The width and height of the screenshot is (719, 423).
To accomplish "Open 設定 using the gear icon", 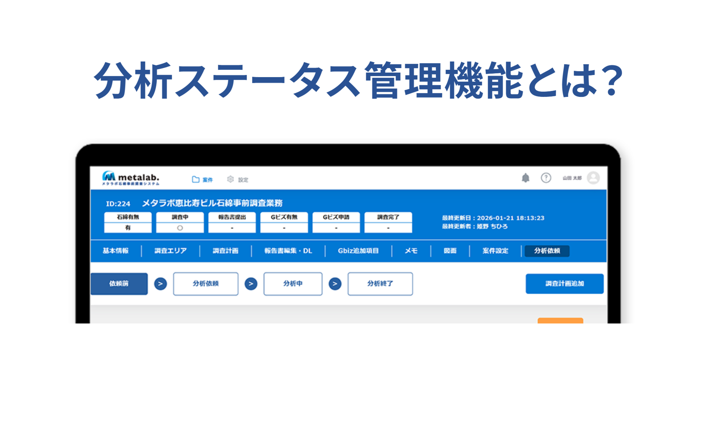I will click(231, 180).
